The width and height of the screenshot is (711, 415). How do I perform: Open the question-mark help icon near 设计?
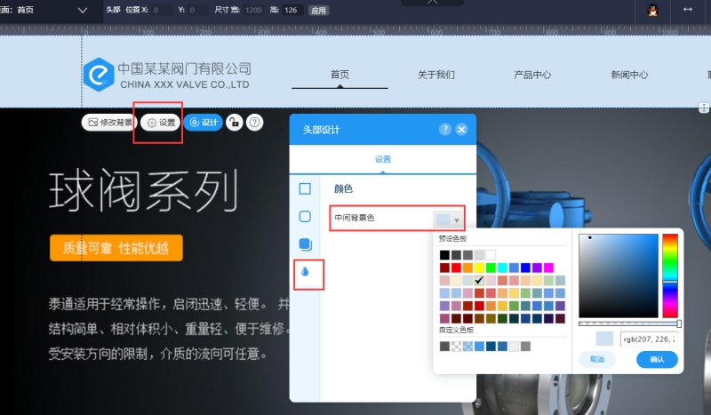(x=255, y=123)
